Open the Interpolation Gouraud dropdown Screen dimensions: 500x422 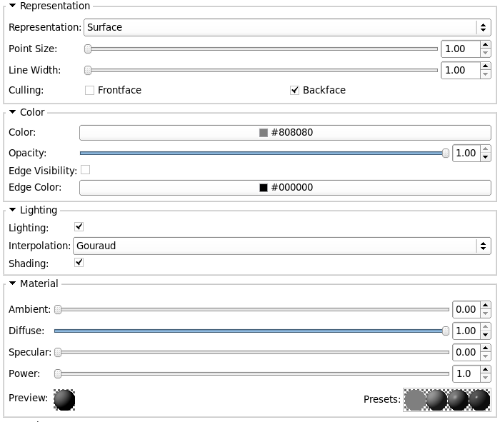point(281,246)
